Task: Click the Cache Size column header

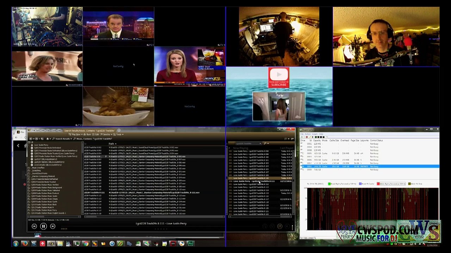Action: pyautogui.click(x=334, y=141)
